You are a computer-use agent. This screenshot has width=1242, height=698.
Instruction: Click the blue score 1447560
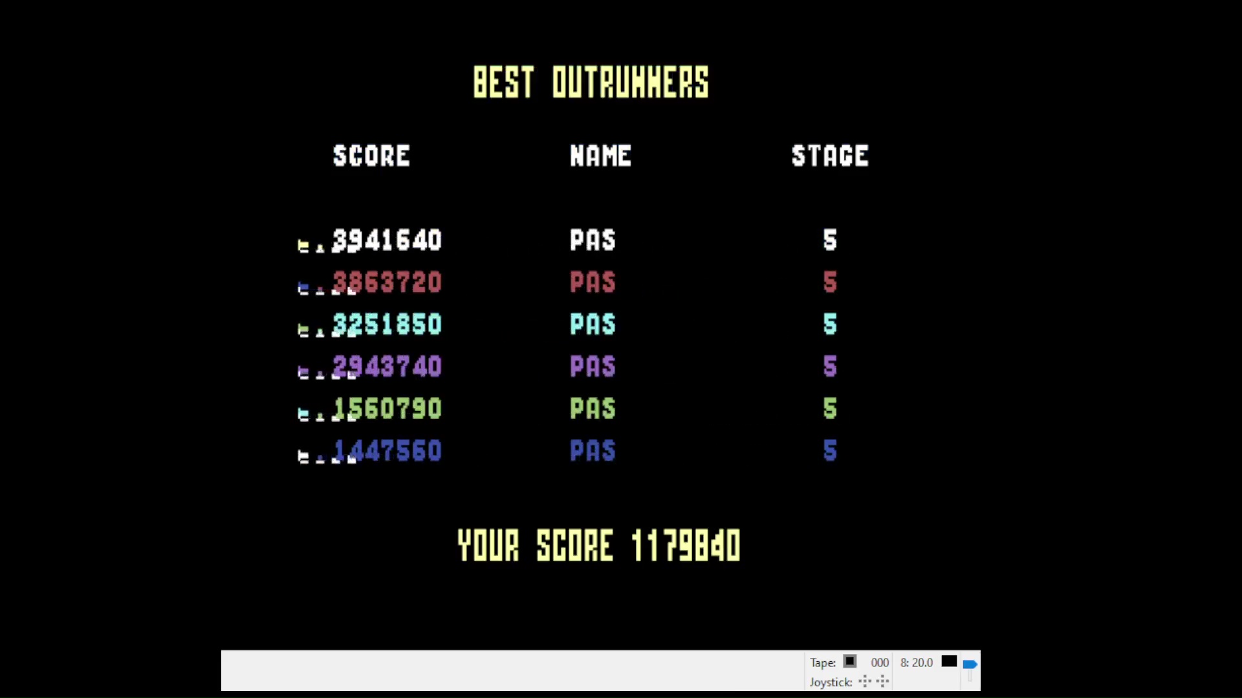[x=387, y=450]
